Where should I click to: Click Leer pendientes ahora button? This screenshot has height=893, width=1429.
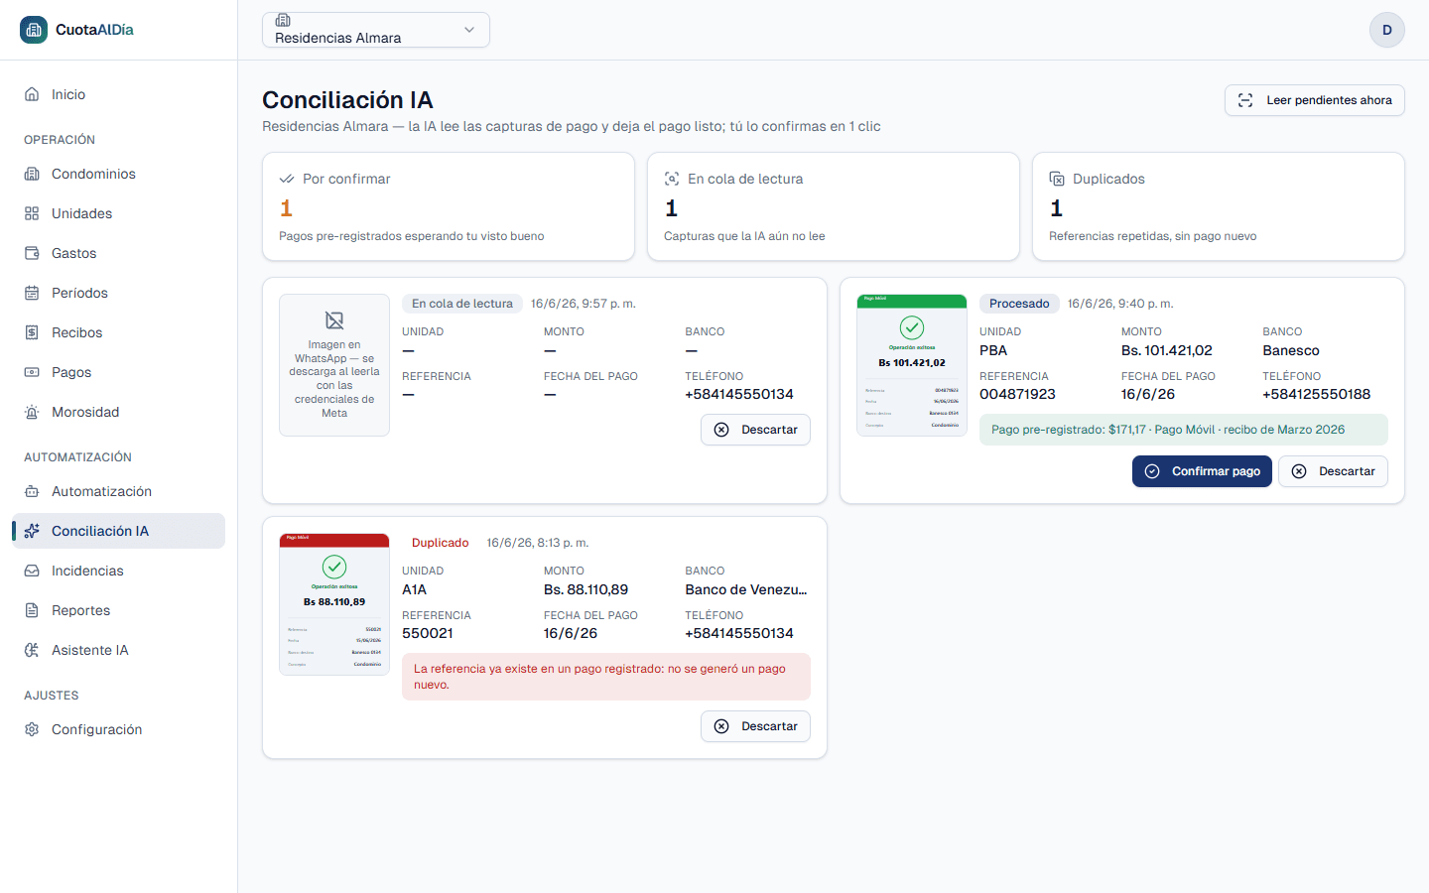pyautogui.click(x=1314, y=100)
